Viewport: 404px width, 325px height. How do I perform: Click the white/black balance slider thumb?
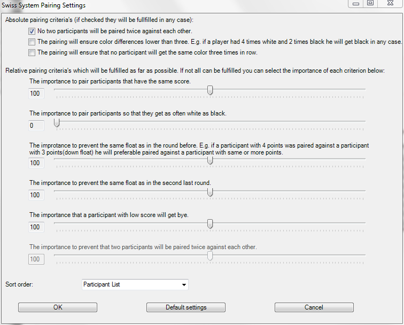click(x=57, y=122)
